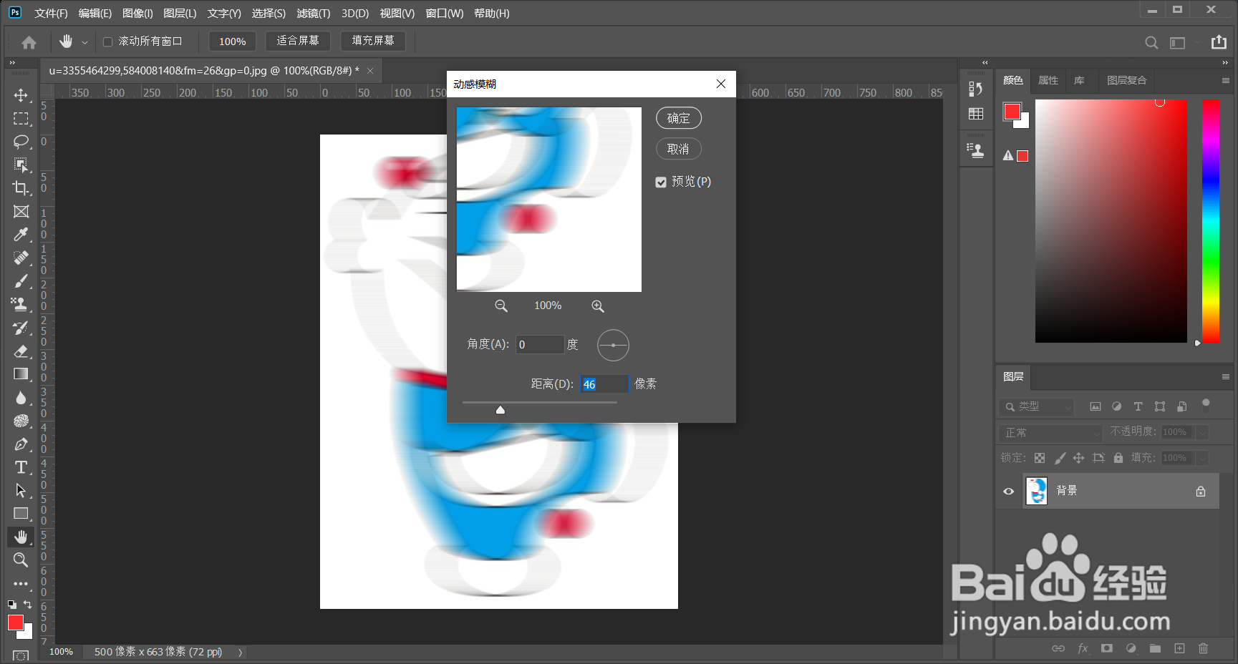Toggle 滚动所有窗口 checkbox
The width and height of the screenshot is (1238, 664).
[x=107, y=41]
